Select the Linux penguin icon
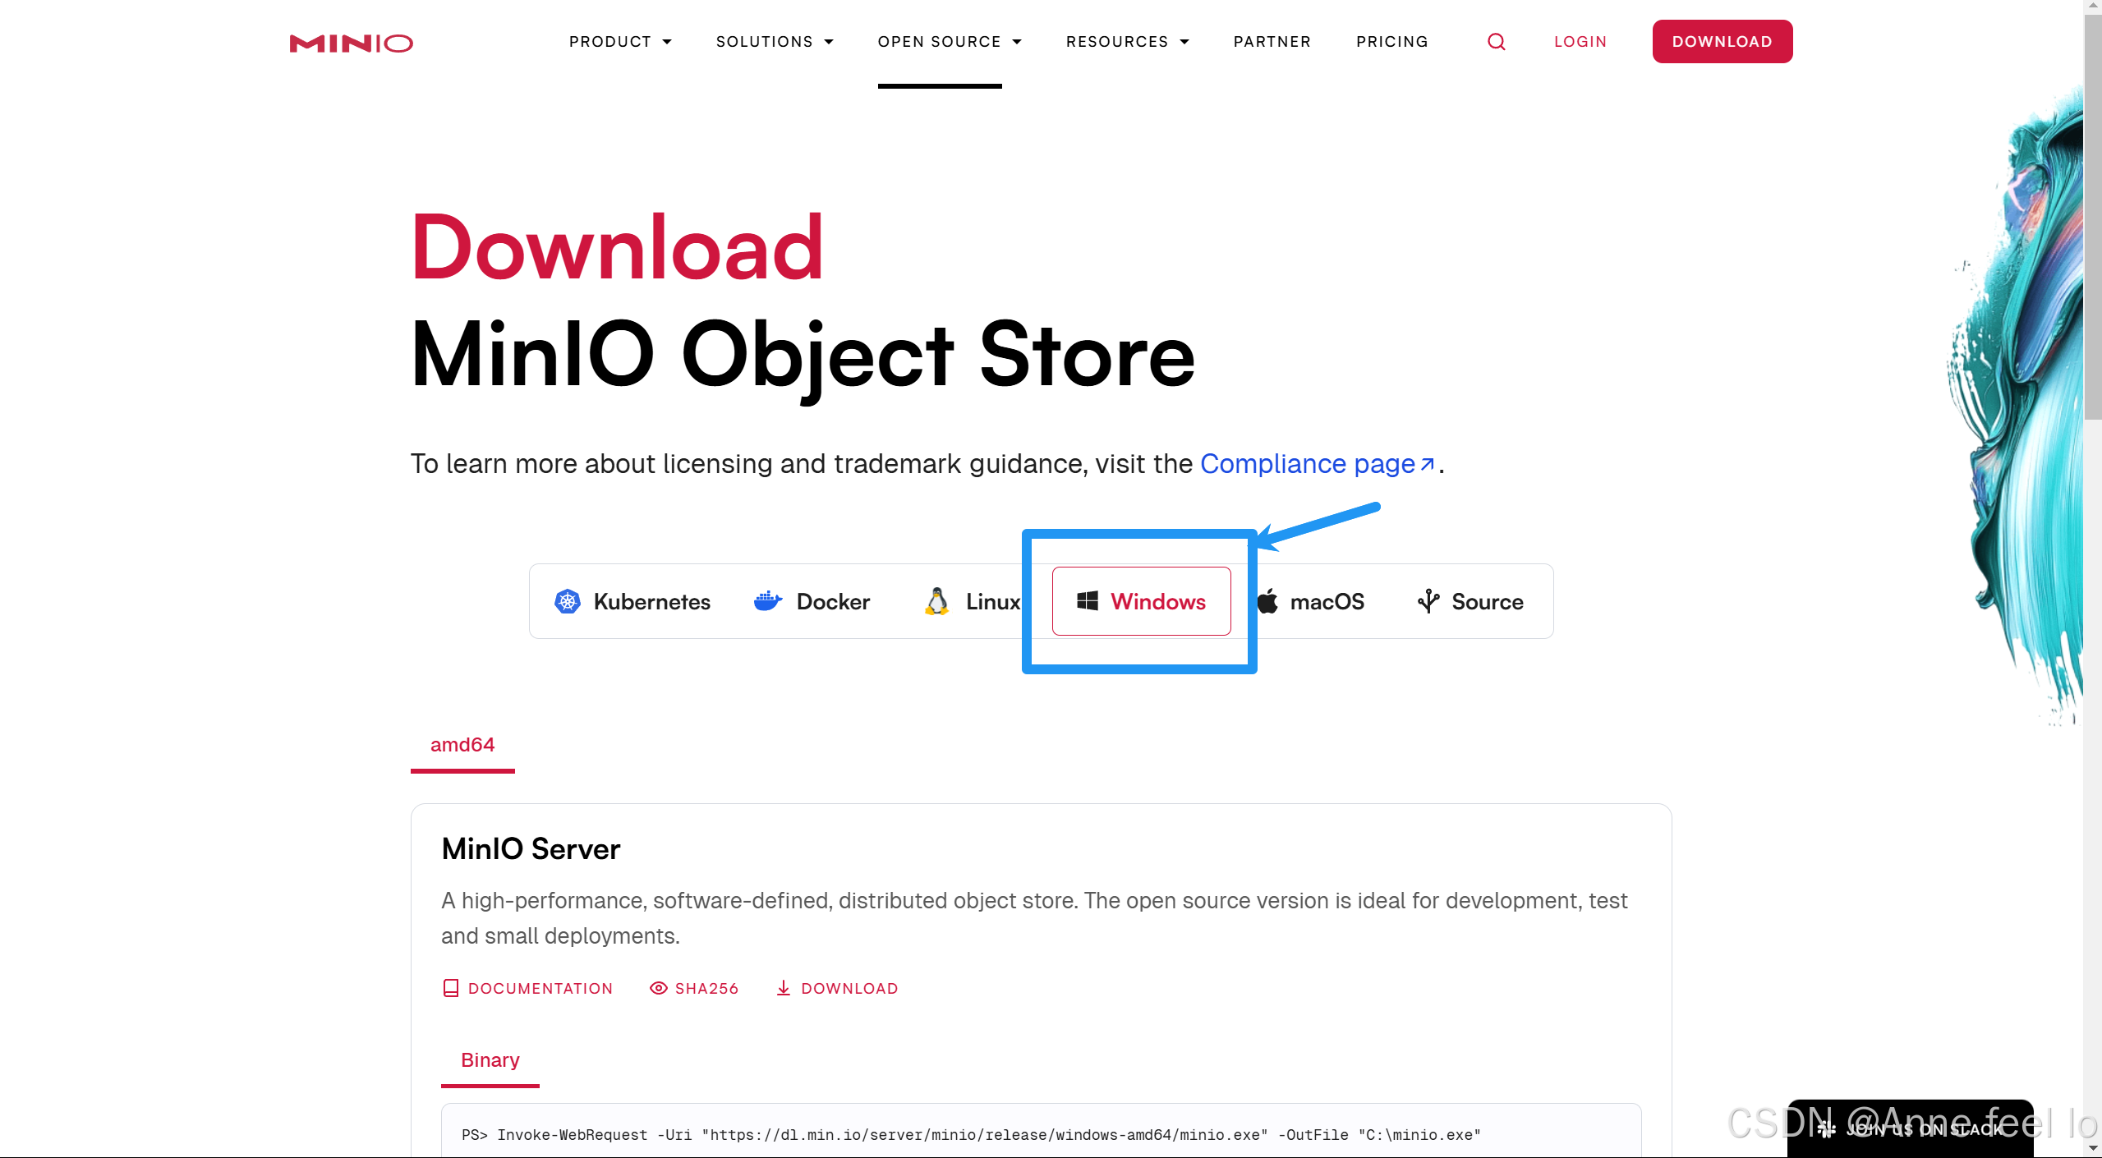Viewport: 2102px width, 1158px height. (936, 600)
